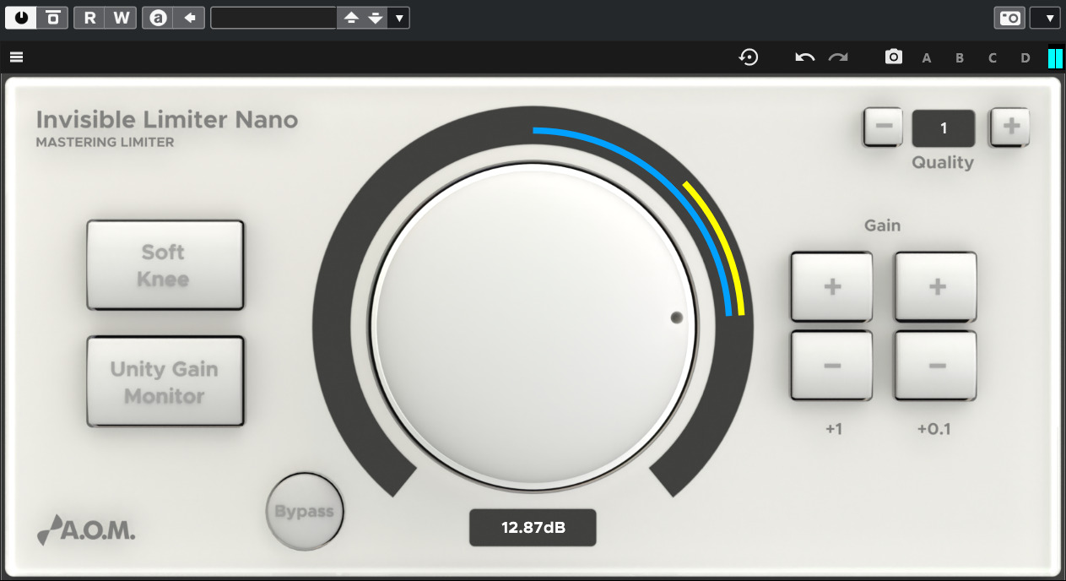Image resolution: width=1066 pixels, height=581 pixels.
Task: Click the copy settings arrow icon
Action: (190, 18)
